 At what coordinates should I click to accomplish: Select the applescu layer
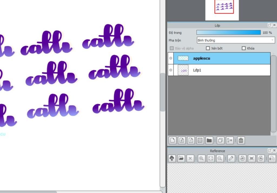[x=219, y=58]
